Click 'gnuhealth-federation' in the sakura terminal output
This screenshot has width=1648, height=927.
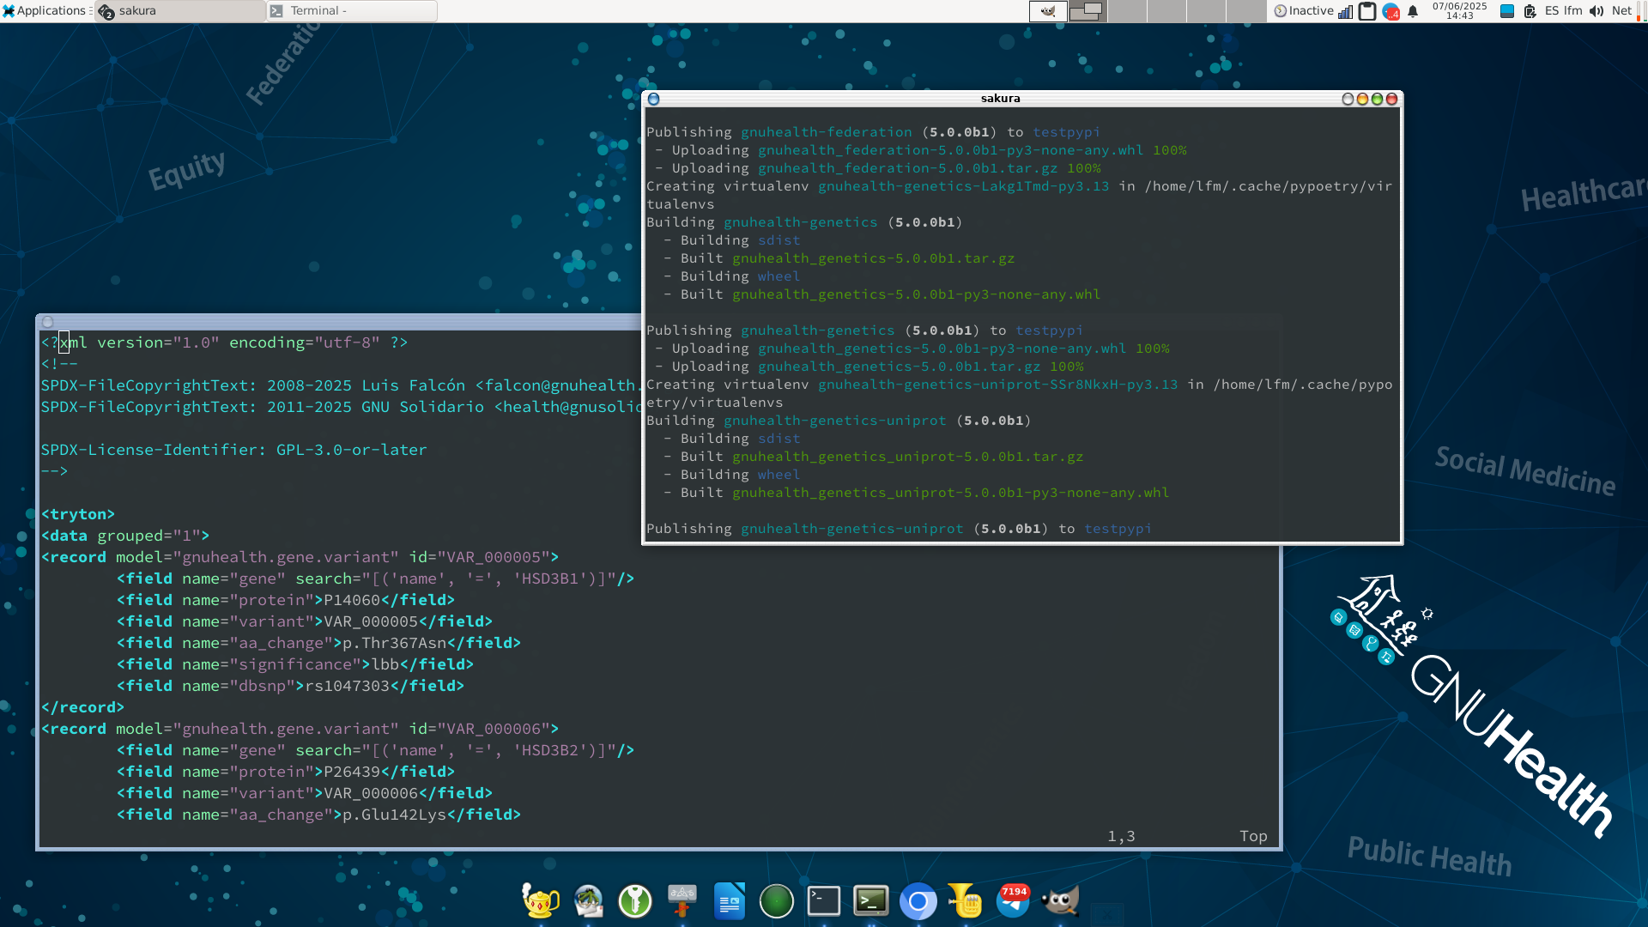(x=826, y=132)
